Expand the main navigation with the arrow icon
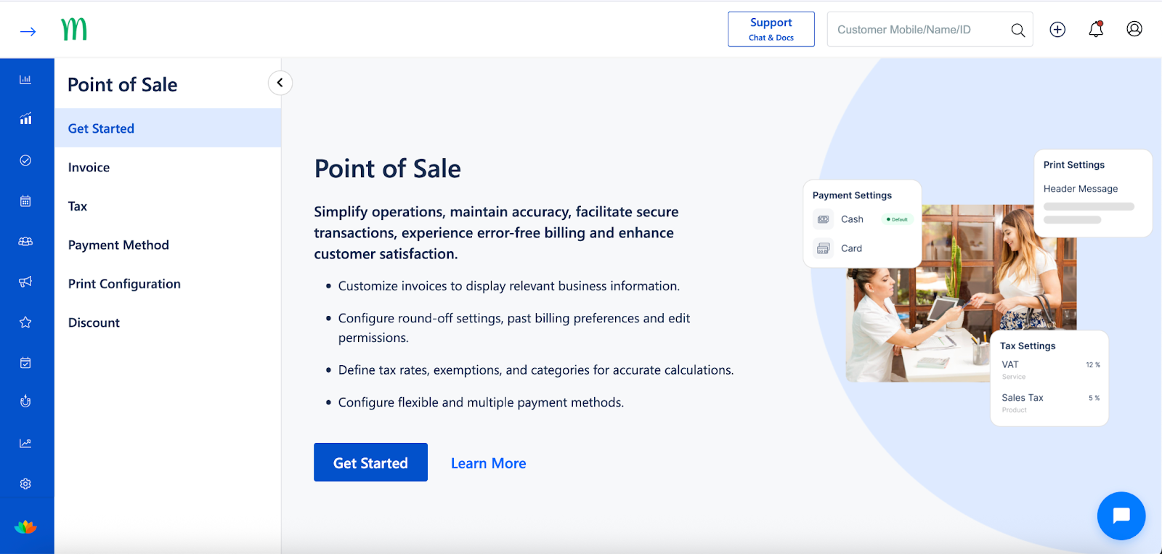This screenshot has height=554, width=1162. [28, 31]
